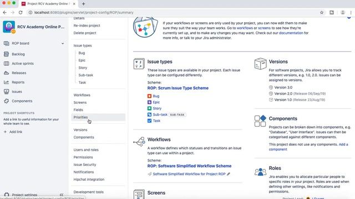Expand the ROP board dropdown chevron

click(x=63, y=43)
